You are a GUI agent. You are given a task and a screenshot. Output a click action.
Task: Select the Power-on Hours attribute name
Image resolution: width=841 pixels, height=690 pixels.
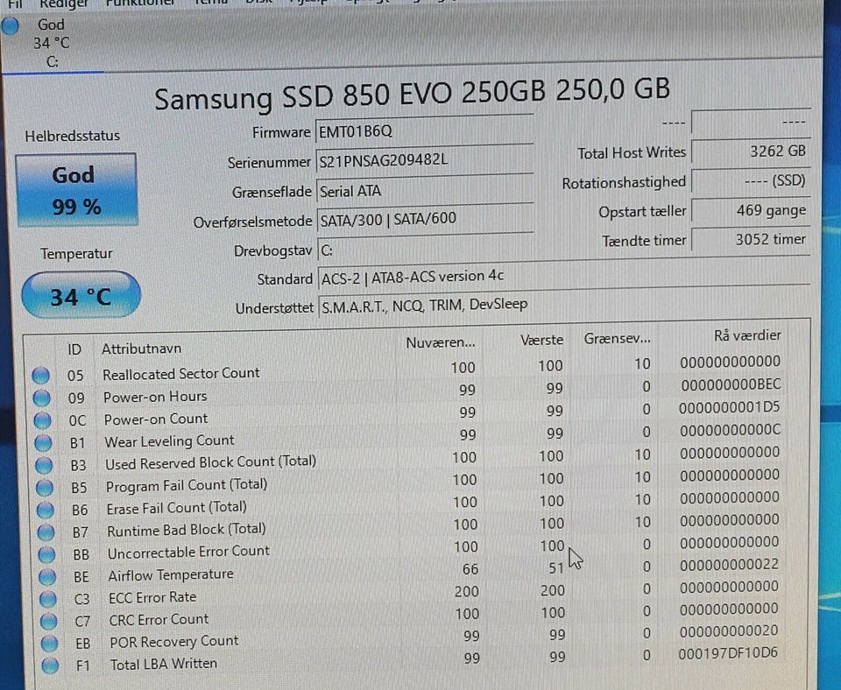pyautogui.click(x=155, y=397)
